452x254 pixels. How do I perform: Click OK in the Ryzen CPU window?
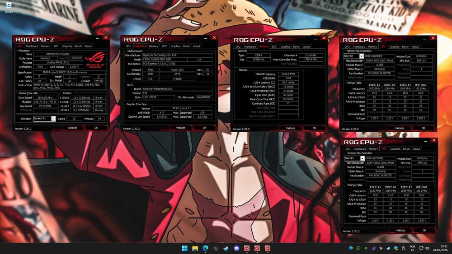pos(96,128)
